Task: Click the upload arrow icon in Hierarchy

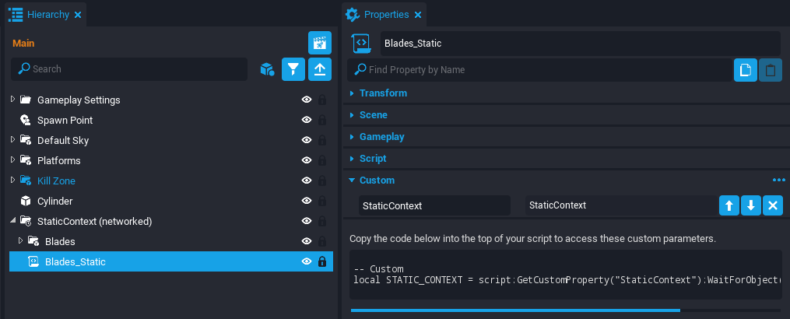Action: (320, 69)
